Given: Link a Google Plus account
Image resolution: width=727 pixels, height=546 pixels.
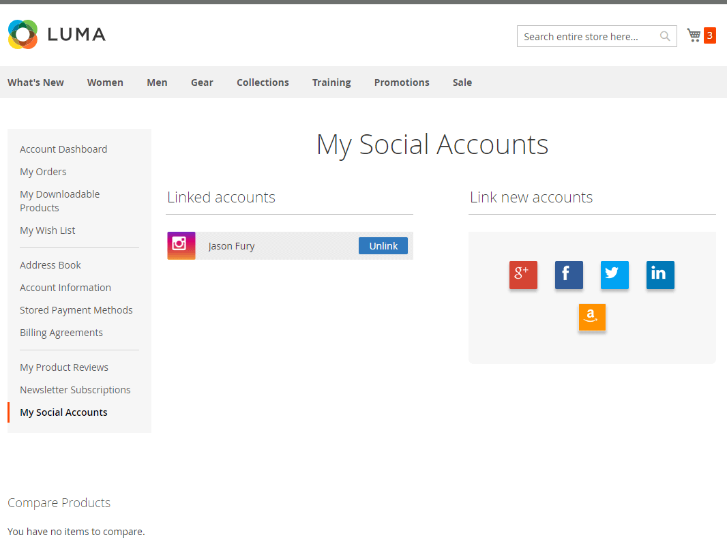Looking at the screenshot, I should point(523,275).
